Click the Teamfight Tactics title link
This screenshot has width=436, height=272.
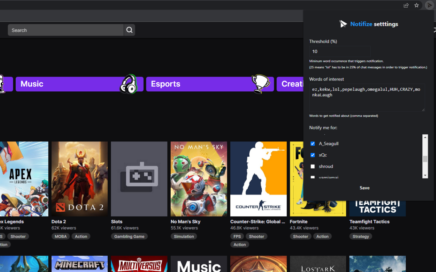click(x=369, y=221)
